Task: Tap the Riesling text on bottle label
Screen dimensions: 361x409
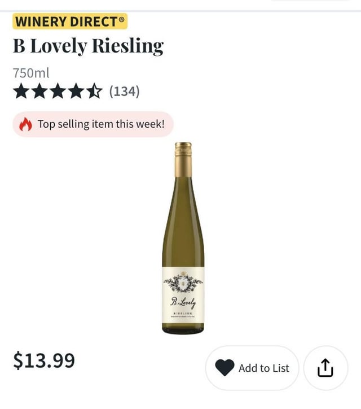Action: click(183, 312)
